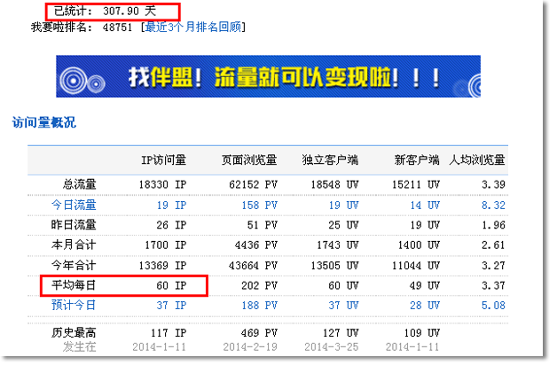This screenshot has height=365, width=557.
Task: Select the 新客户端 column header
Action: pyautogui.click(x=416, y=160)
